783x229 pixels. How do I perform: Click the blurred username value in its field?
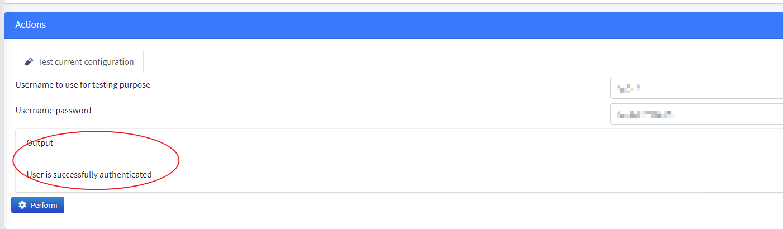628,88
